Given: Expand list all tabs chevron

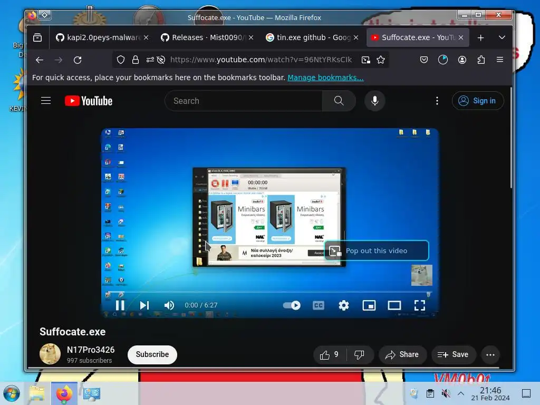Looking at the screenshot, I should [502, 37].
